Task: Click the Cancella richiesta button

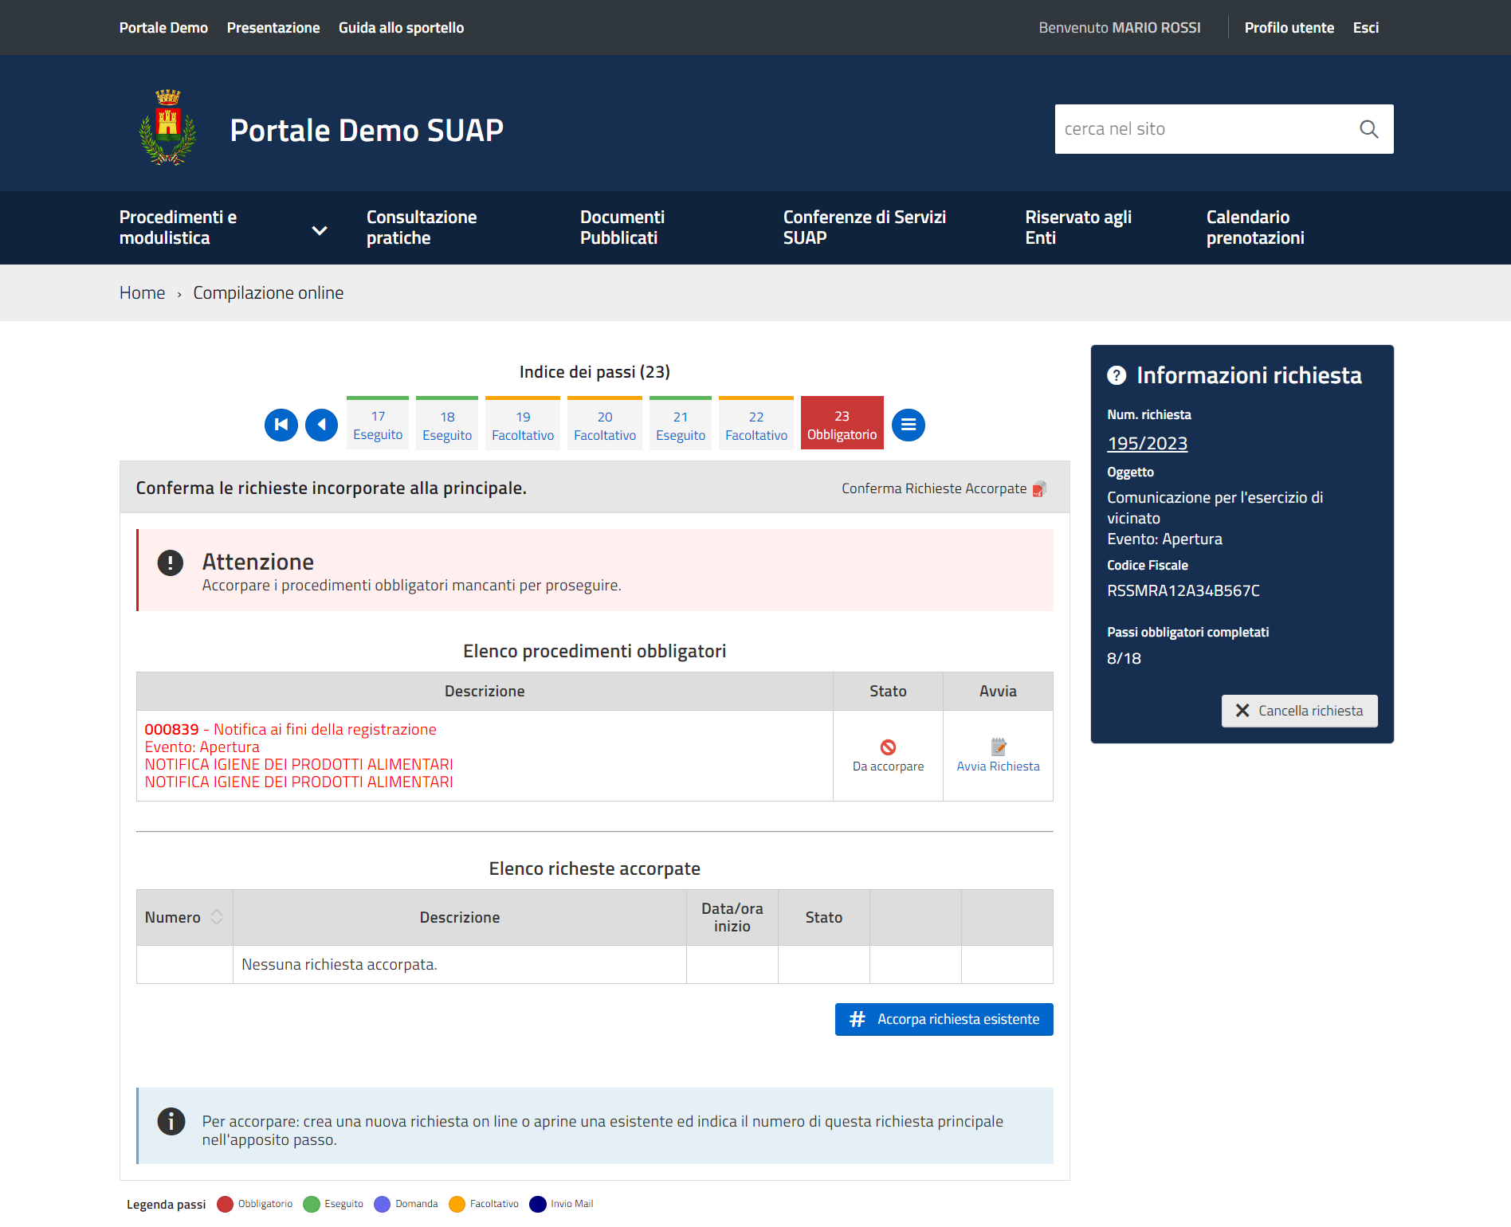Action: (x=1299, y=711)
